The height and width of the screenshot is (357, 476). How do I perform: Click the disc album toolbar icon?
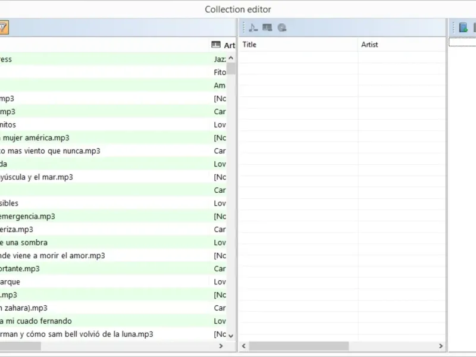282,27
